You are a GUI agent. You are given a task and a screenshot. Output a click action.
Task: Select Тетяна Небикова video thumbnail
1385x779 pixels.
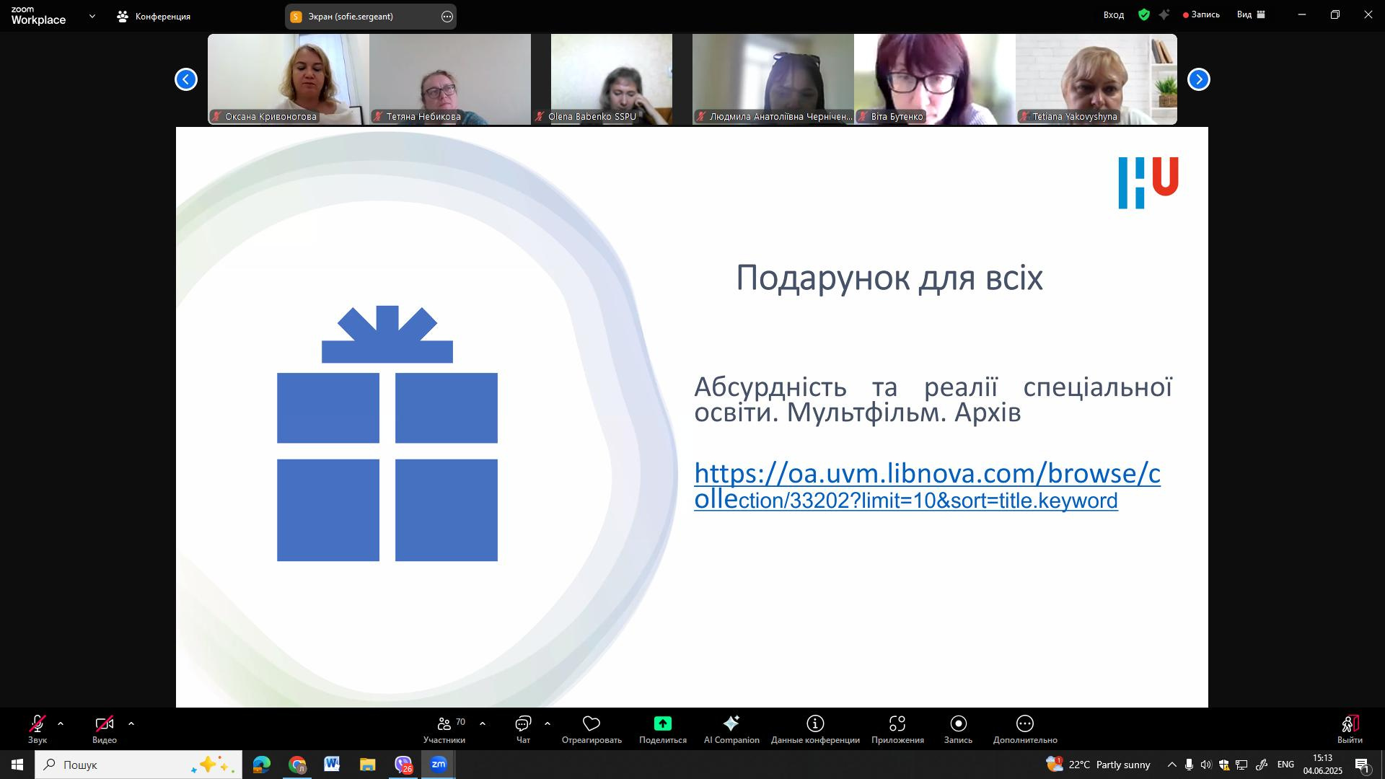tap(450, 79)
